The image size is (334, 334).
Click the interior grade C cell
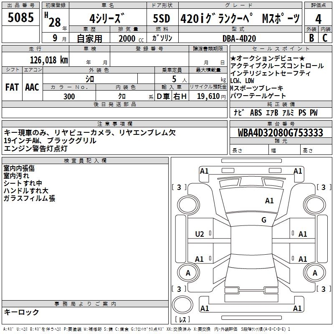(325, 38)
